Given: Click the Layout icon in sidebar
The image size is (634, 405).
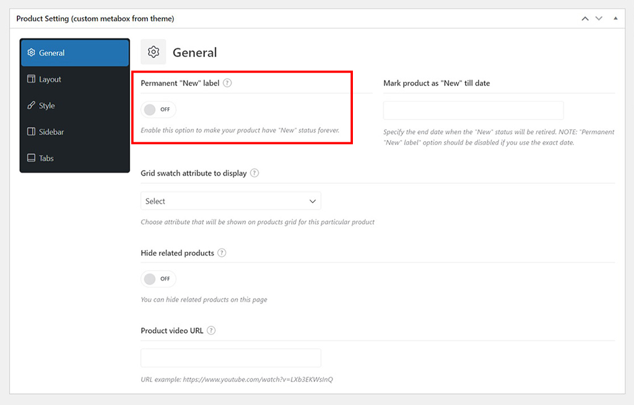Looking at the screenshot, I should tap(31, 79).
